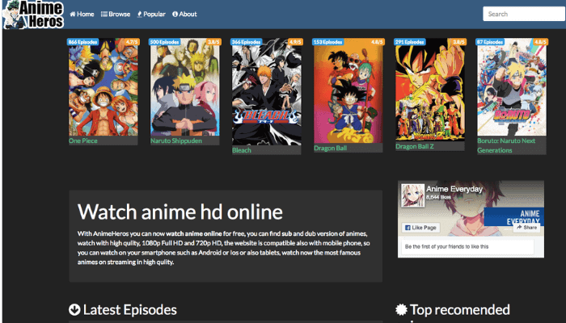Open the One Piece poster thumbnail
This screenshot has height=323, width=566.
pyautogui.click(x=103, y=87)
